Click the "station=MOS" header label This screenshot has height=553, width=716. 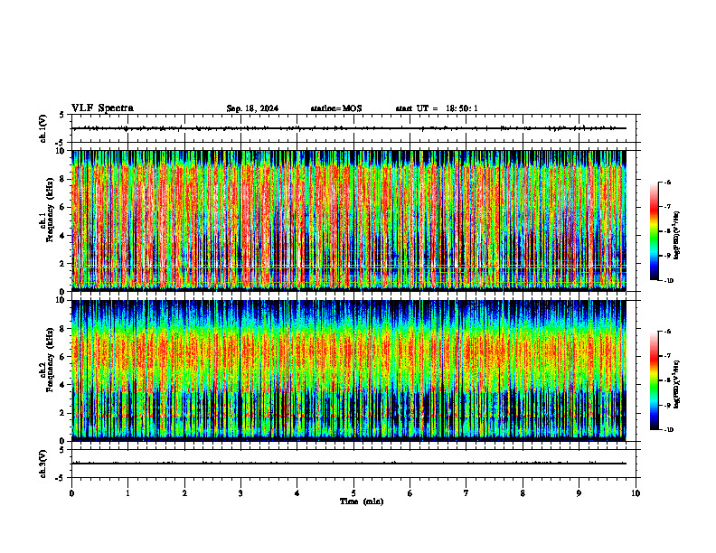point(336,108)
